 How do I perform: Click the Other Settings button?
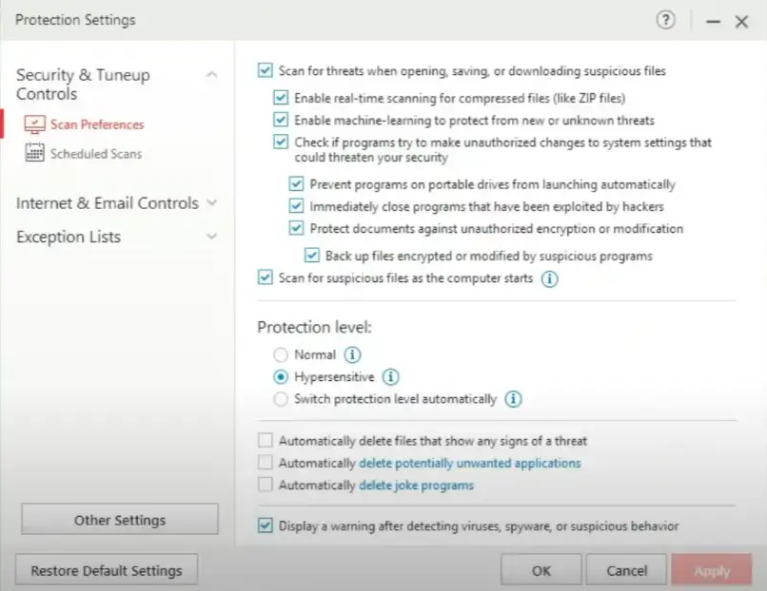(x=120, y=520)
